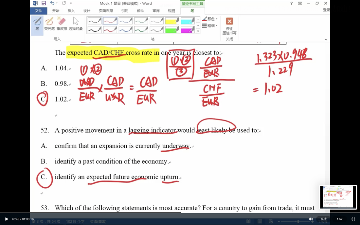Switch to the View (视图) tab
This screenshot has width=360, height=225.
point(171,11)
